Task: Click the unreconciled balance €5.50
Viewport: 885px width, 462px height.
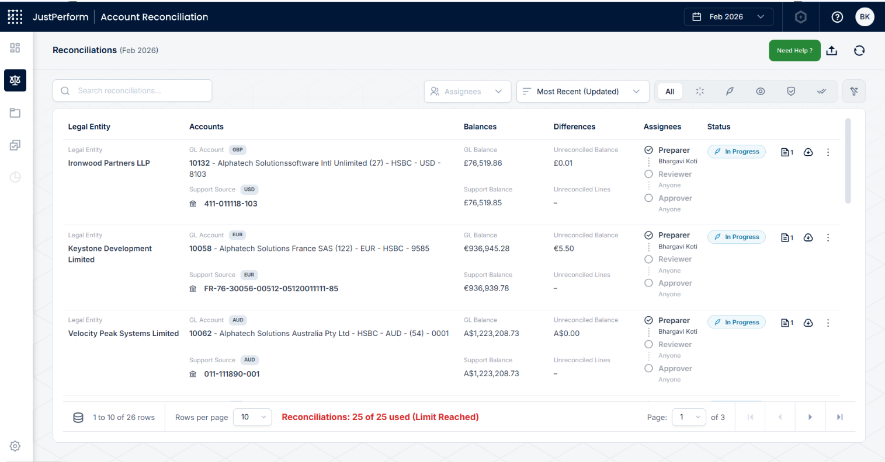Action: (x=564, y=249)
